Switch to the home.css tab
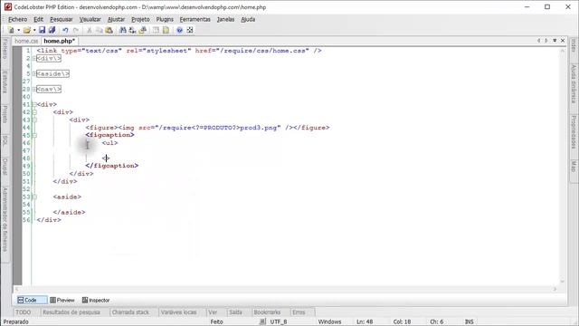 tap(26, 41)
